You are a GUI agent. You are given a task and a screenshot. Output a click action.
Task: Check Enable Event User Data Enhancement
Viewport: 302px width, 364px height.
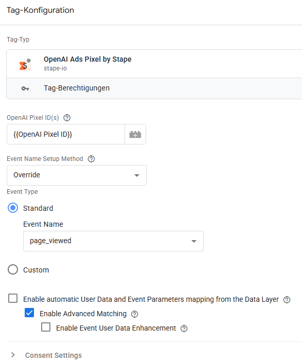point(46,327)
